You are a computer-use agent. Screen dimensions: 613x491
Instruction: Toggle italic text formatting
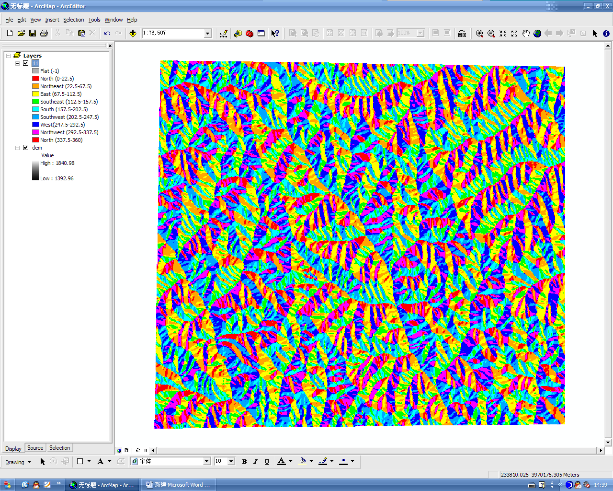click(x=255, y=461)
